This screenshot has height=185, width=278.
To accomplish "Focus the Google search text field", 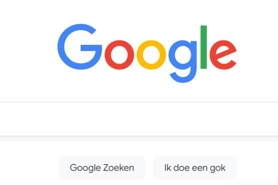I will [x=139, y=119].
